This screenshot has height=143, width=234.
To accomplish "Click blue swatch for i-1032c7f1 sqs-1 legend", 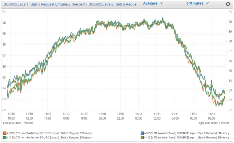I will (x=142, y=133).
